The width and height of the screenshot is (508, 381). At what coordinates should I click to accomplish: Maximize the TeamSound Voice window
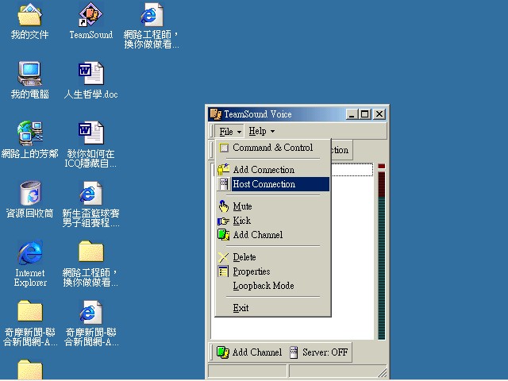tap(365, 114)
